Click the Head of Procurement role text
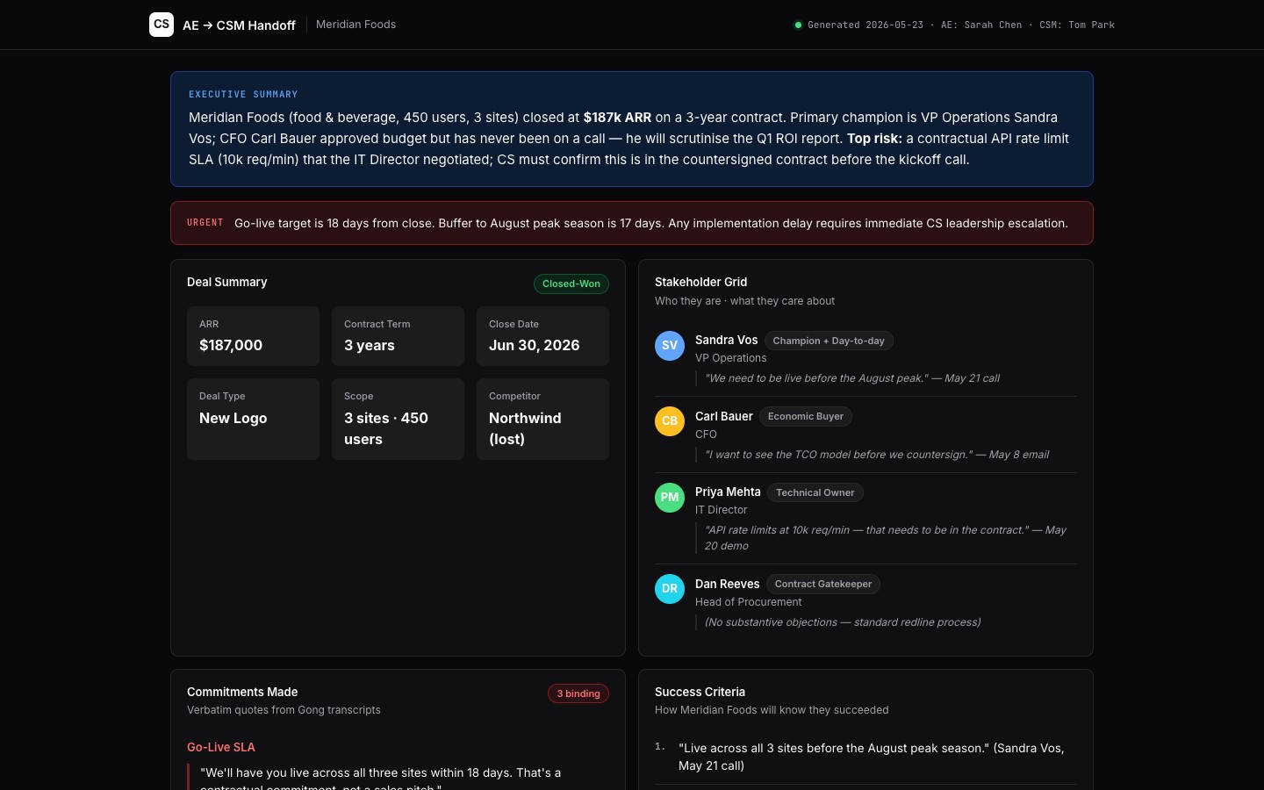 [748, 602]
